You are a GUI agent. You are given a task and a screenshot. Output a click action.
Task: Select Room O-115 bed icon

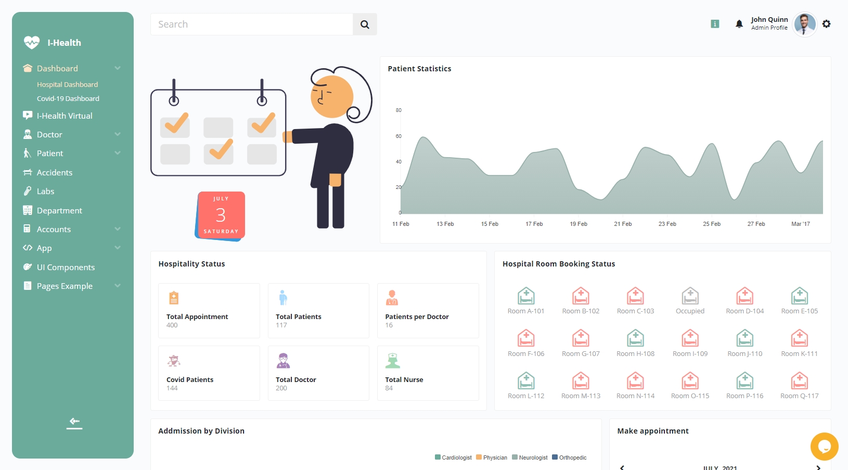[x=690, y=380]
